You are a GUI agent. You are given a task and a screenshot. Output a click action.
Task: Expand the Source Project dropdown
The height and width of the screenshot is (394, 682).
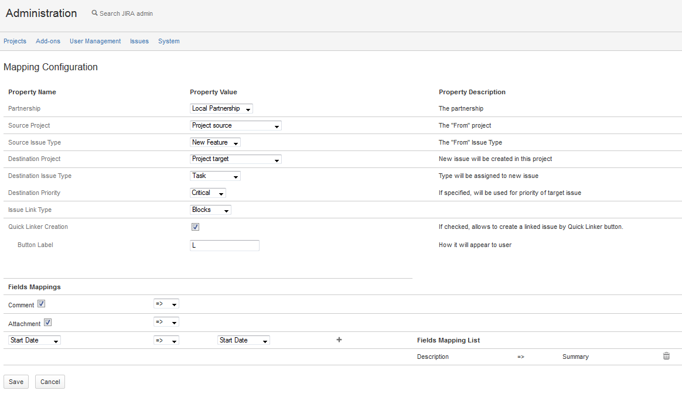click(236, 126)
